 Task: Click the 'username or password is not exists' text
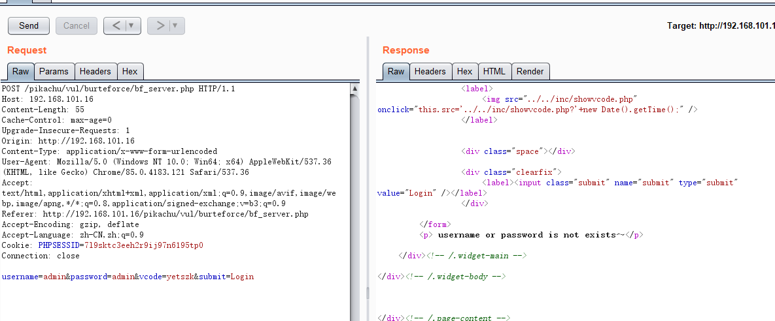[x=531, y=235]
